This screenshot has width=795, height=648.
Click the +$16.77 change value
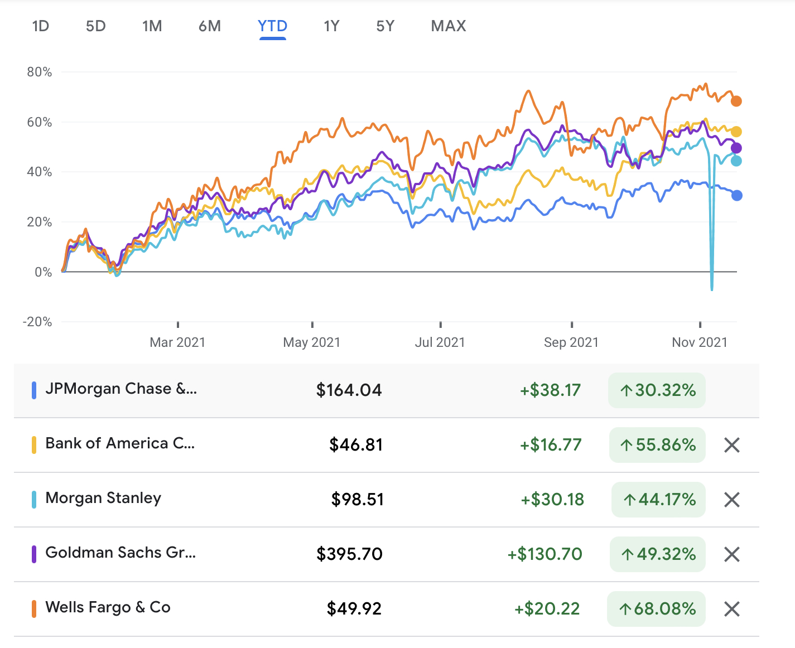551,445
